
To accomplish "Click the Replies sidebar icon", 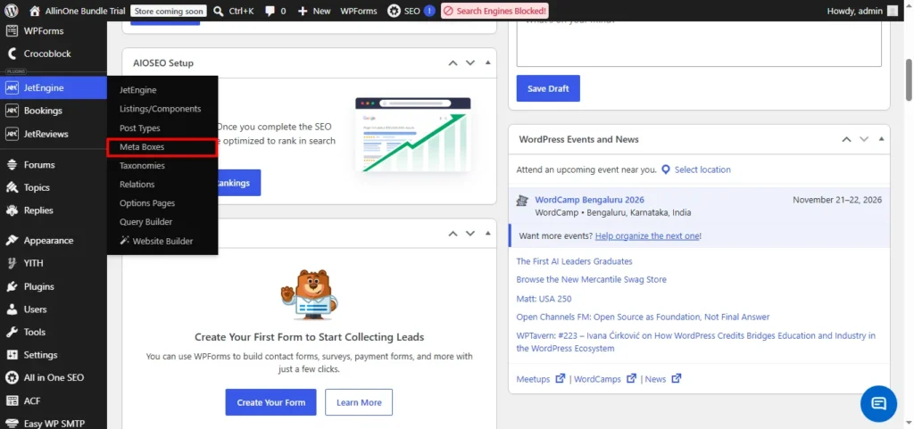I will point(12,210).
